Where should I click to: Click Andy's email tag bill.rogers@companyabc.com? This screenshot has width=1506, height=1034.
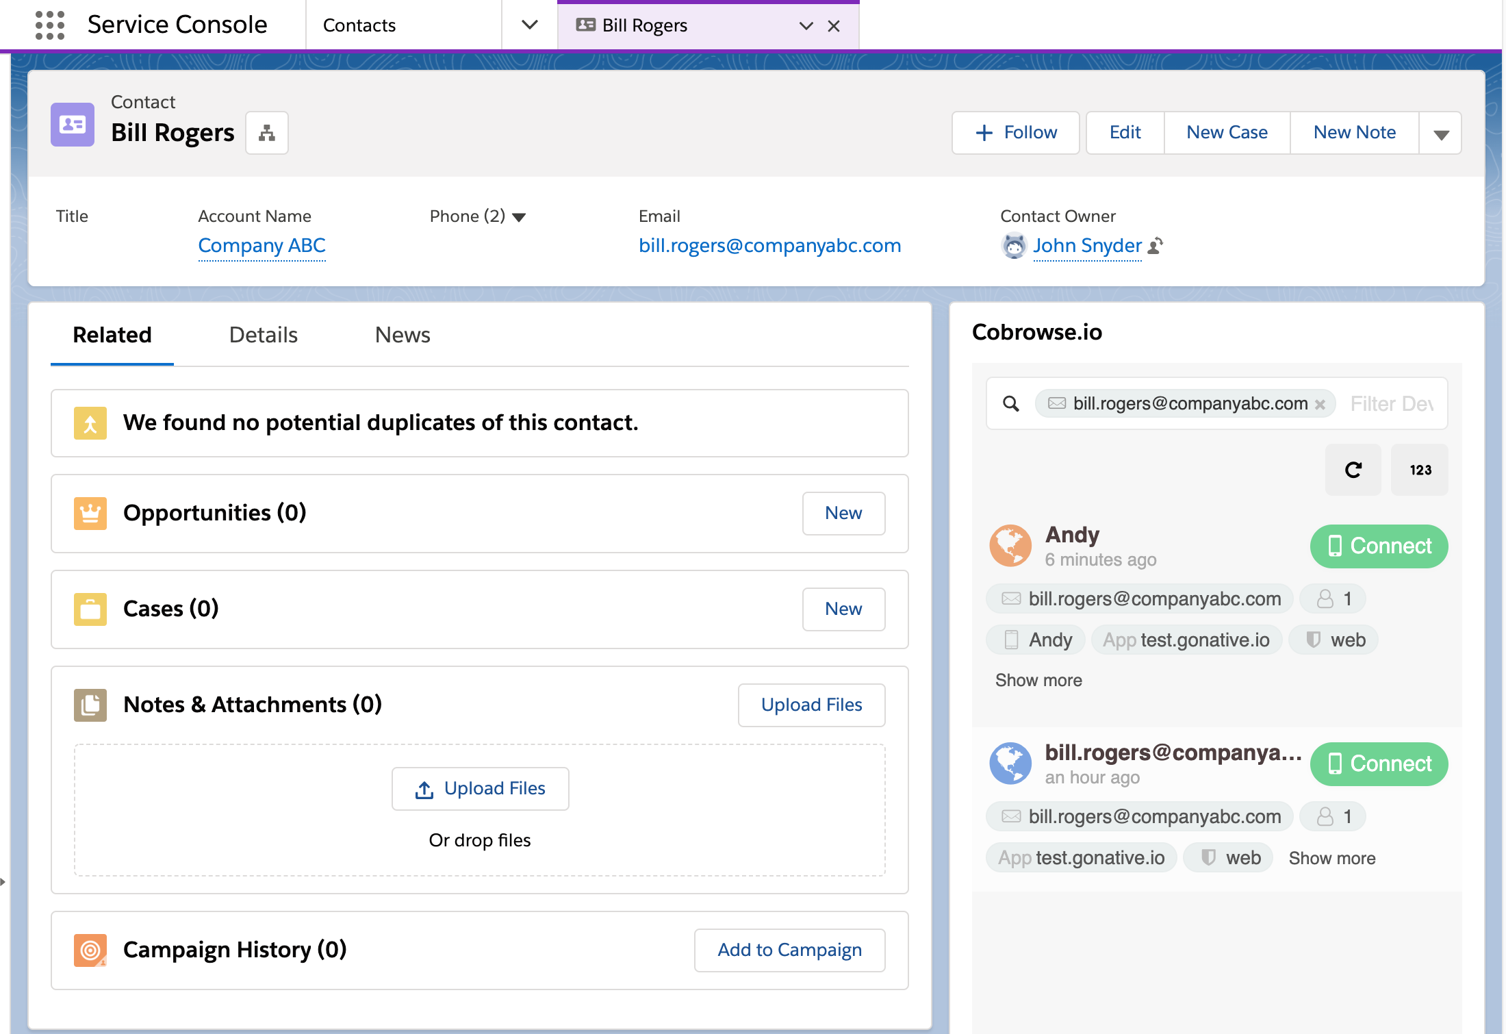click(1140, 599)
